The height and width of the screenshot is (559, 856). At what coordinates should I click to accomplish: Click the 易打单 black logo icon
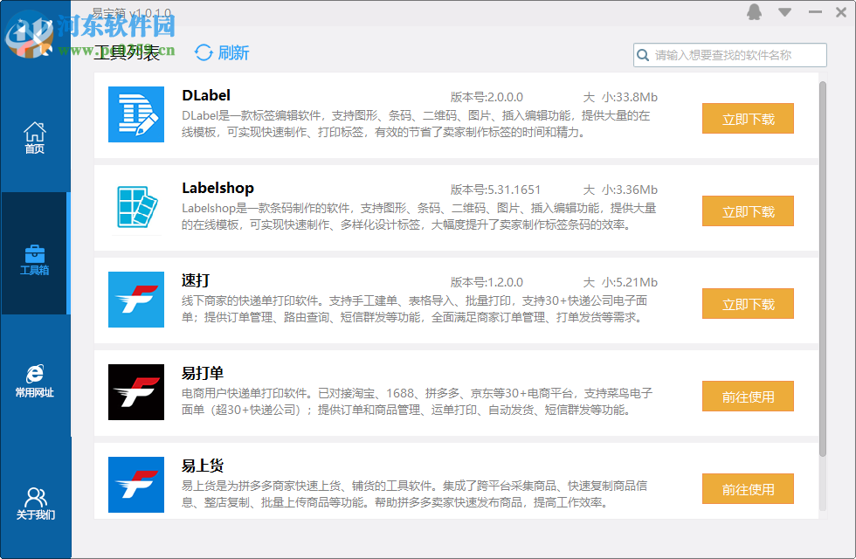pos(135,392)
